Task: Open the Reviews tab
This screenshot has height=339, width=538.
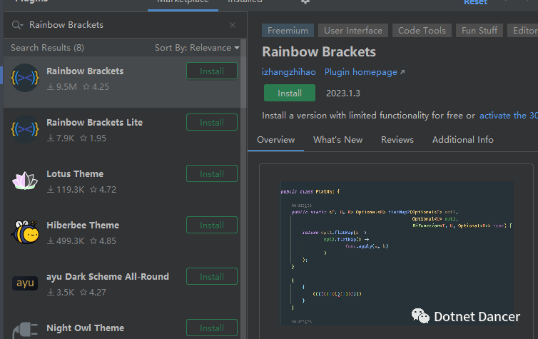Action: pos(397,140)
